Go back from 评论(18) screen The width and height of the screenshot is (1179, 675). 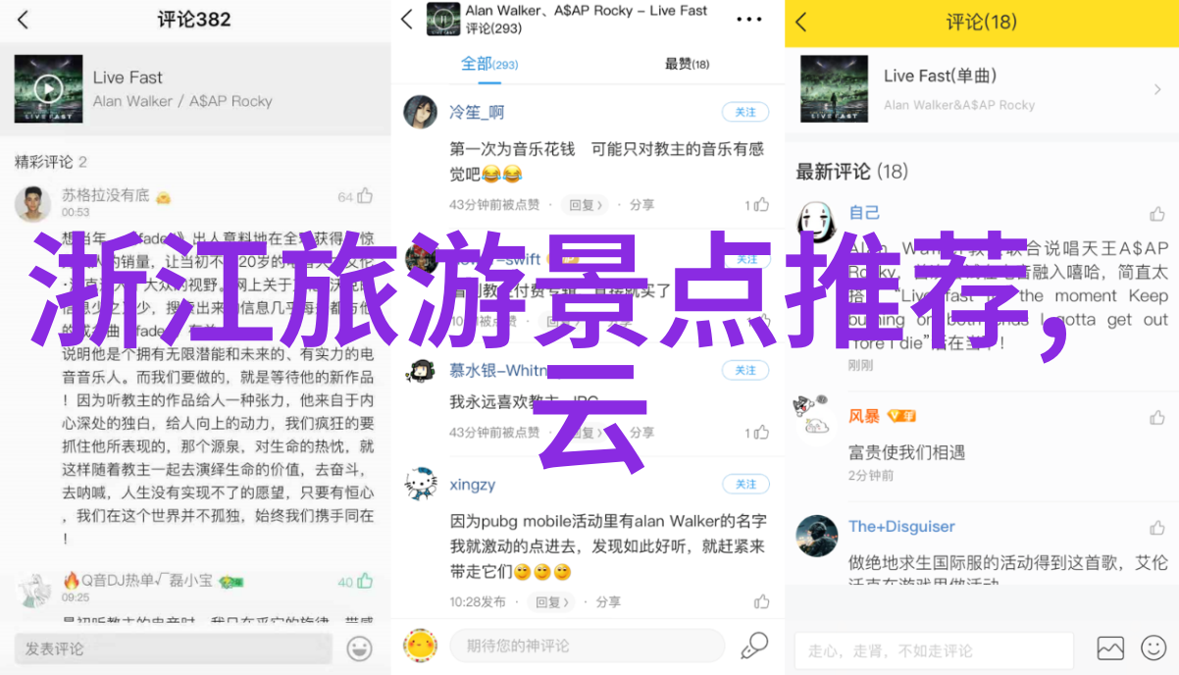(802, 22)
